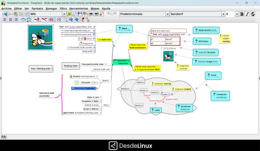Toggle italic formatting
The height and width of the screenshot is (151, 260).
pos(247,14)
